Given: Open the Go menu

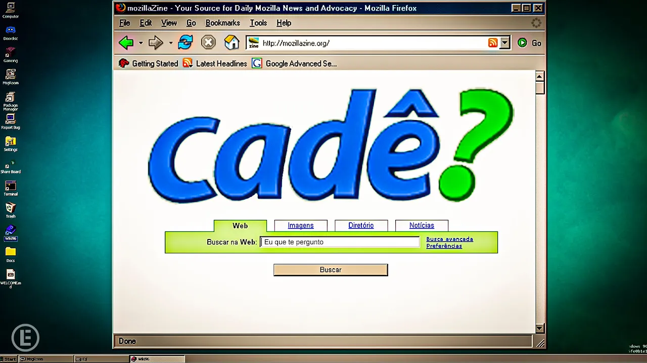Looking at the screenshot, I should pyautogui.click(x=191, y=23).
